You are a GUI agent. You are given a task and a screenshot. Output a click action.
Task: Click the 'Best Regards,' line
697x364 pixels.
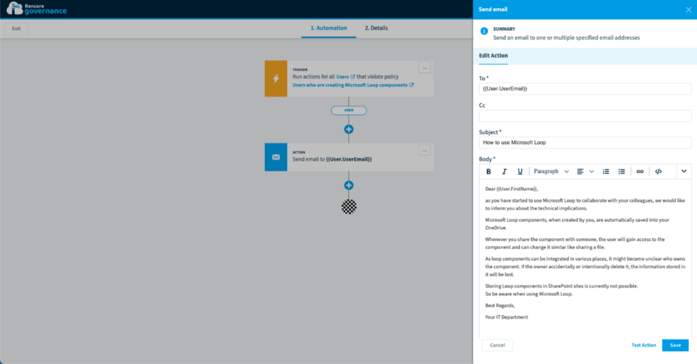pos(500,306)
